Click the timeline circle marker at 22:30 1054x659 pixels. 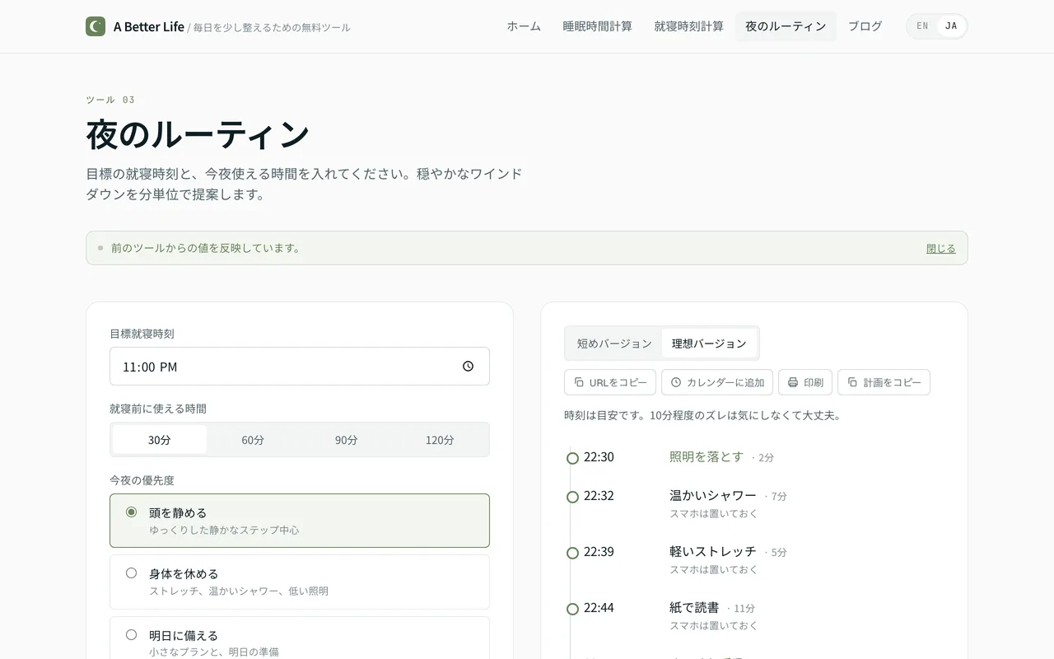pos(572,457)
